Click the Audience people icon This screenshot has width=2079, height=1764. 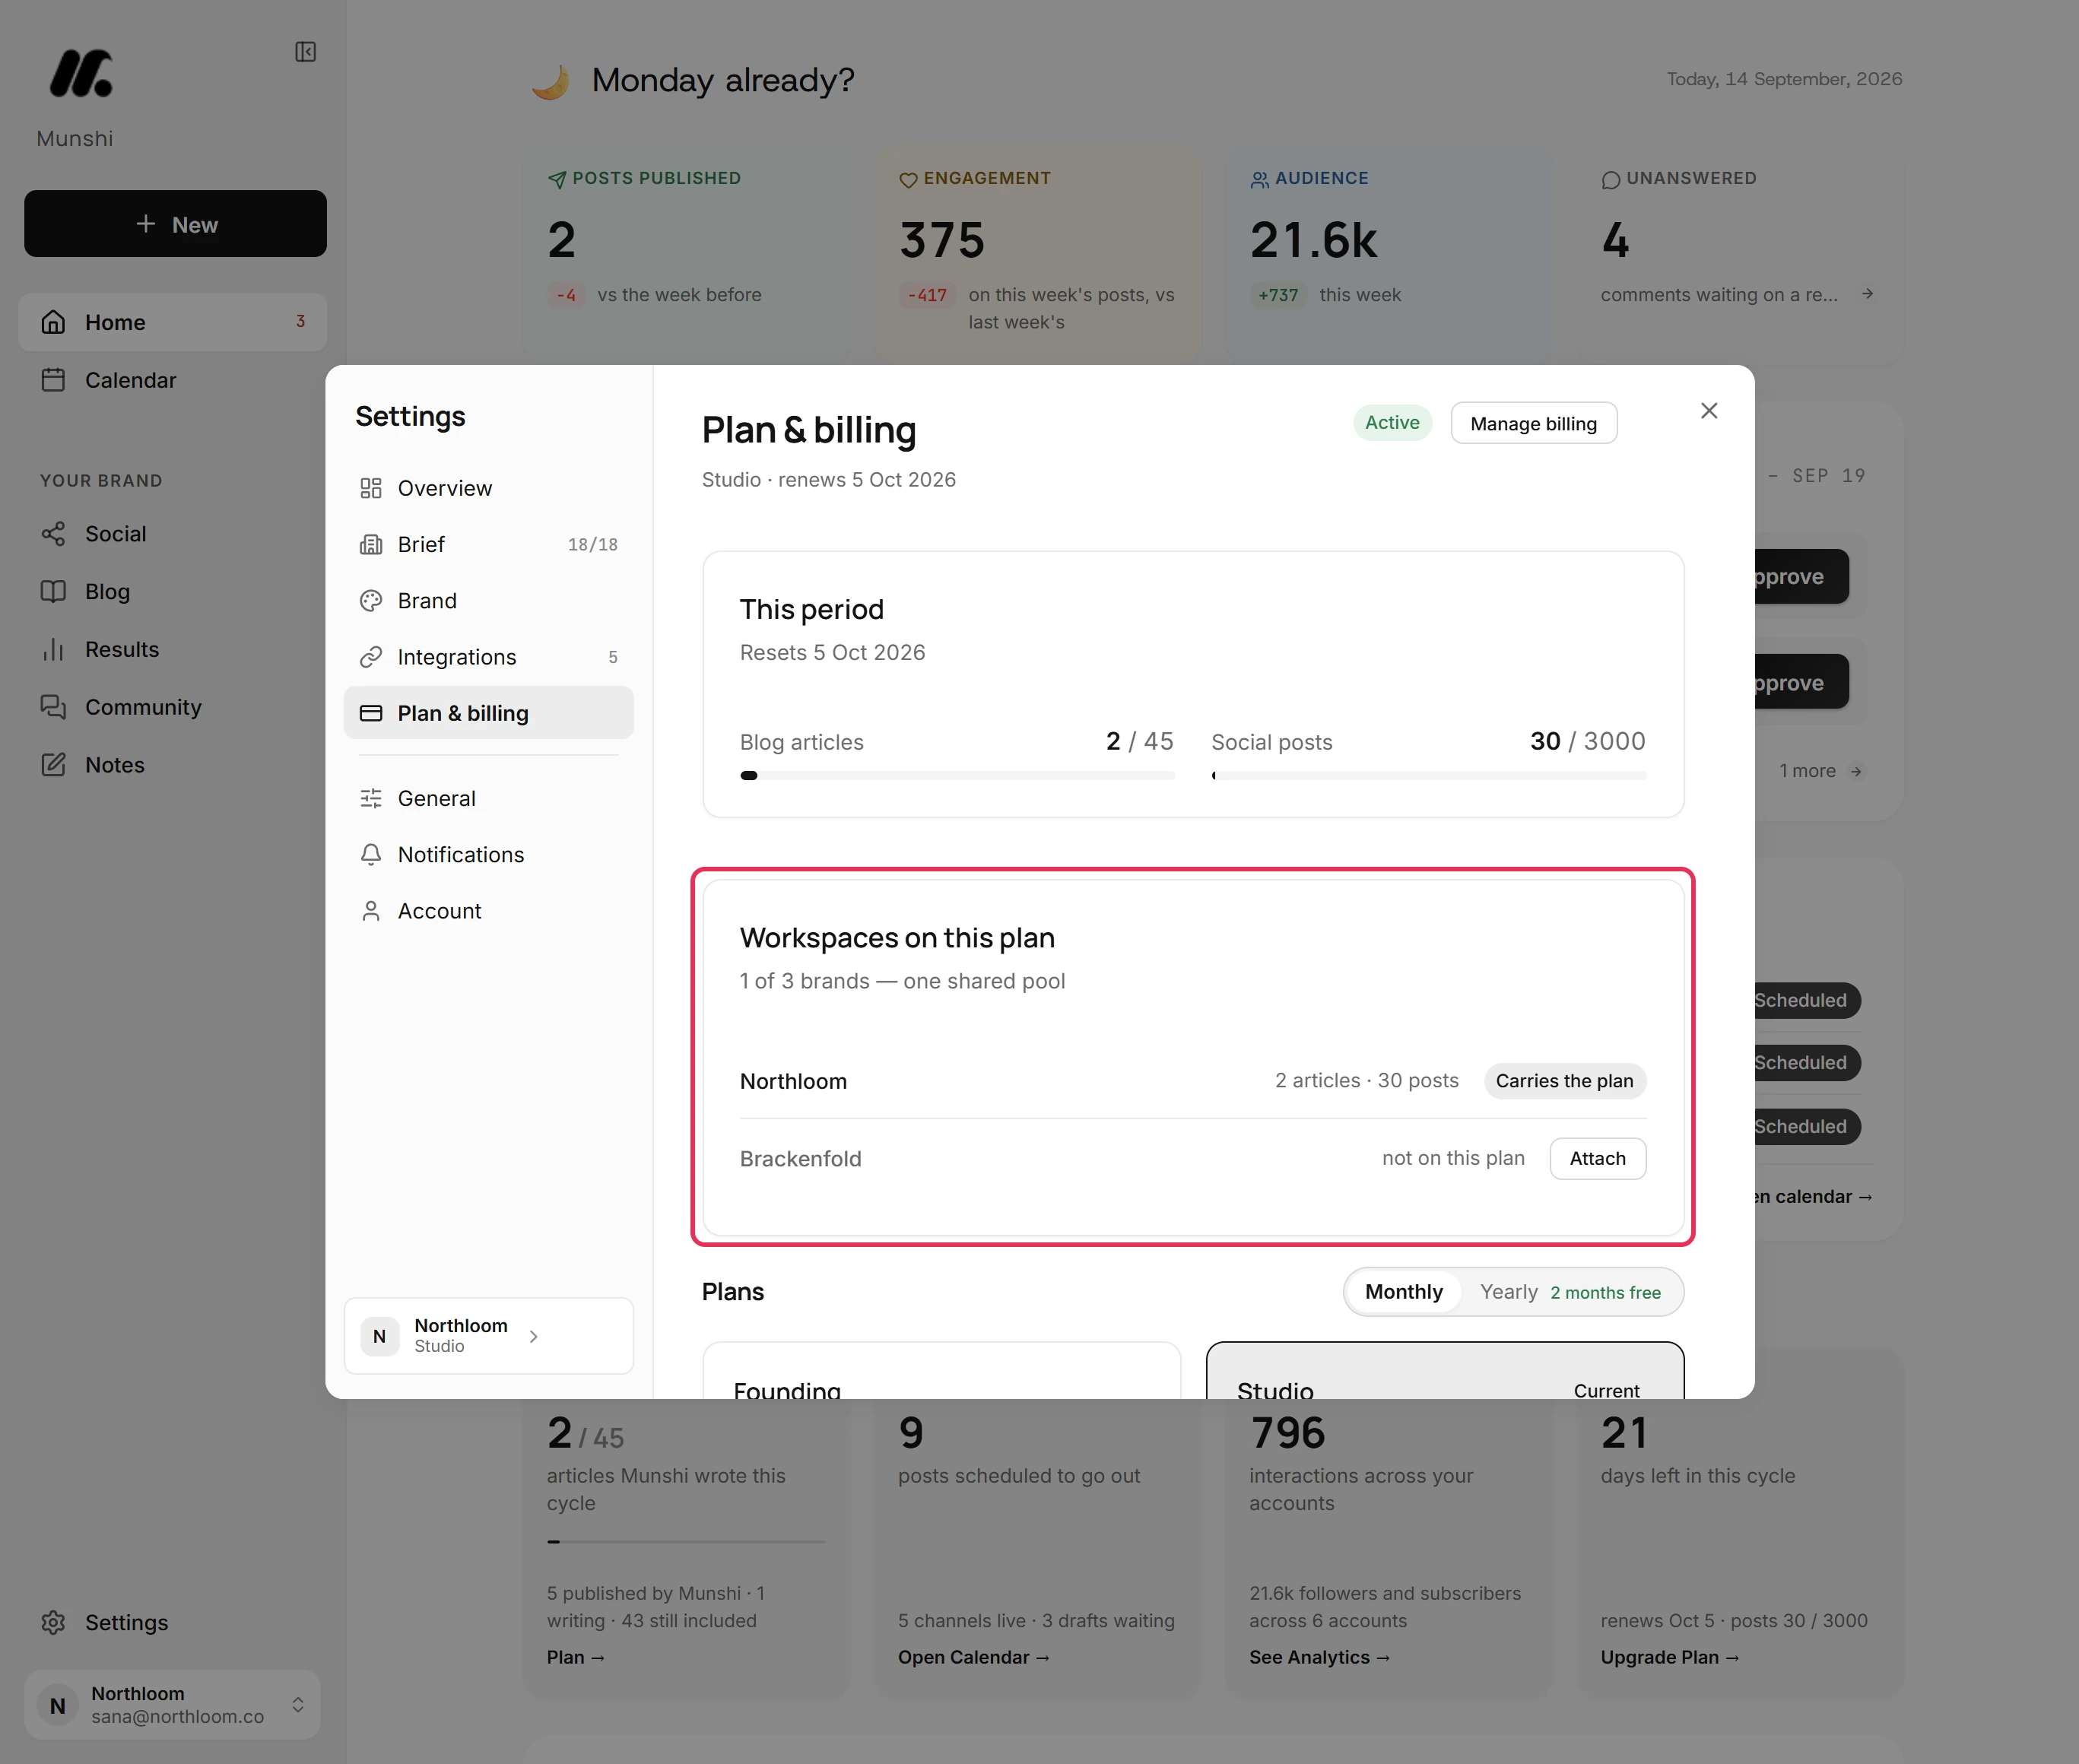pyautogui.click(x=1260, y=180)
